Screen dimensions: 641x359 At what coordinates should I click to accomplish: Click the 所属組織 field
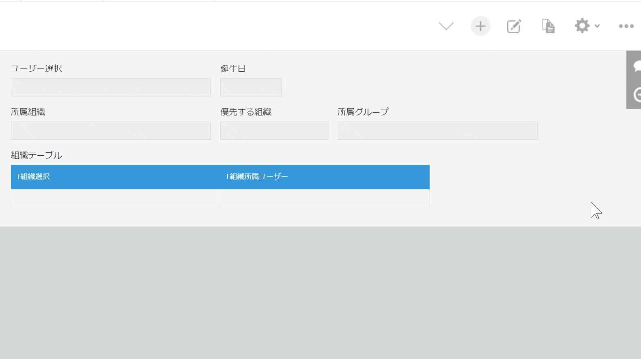[x=111, y=130]
